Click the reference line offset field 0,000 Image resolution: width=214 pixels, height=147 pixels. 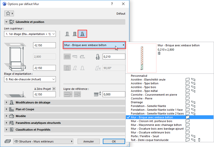[x=114, y=94]
